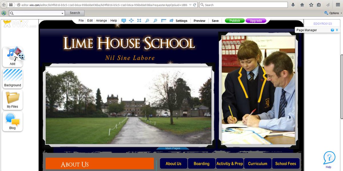Open the File menu

click(81, 21)
